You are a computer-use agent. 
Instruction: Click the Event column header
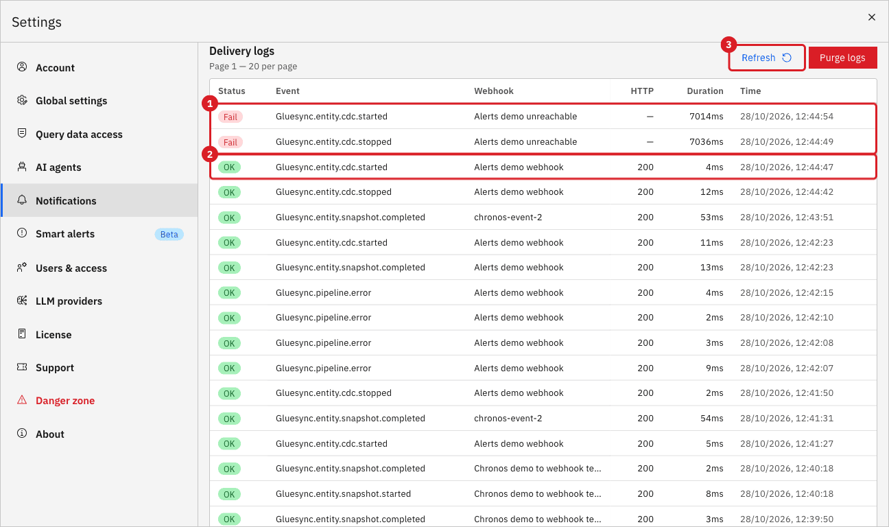coord(287,91)
